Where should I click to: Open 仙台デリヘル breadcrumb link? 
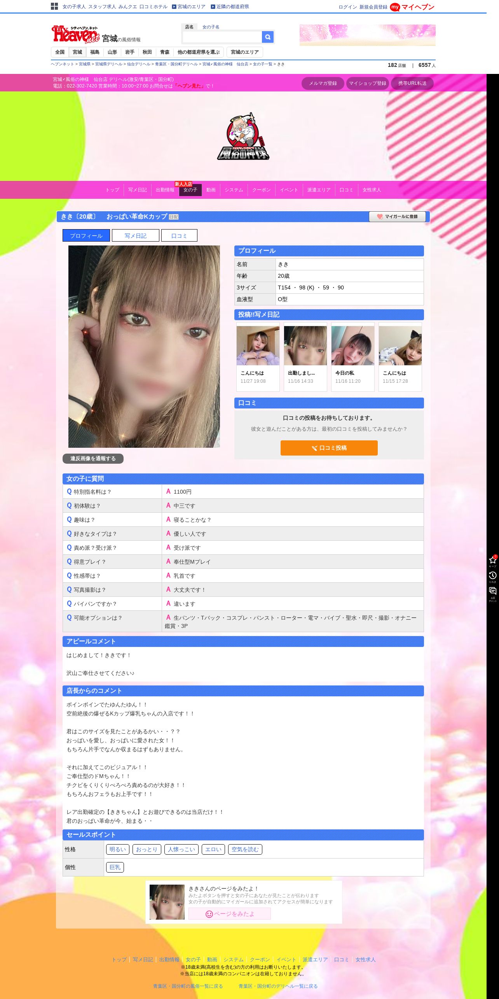[139, 64]
